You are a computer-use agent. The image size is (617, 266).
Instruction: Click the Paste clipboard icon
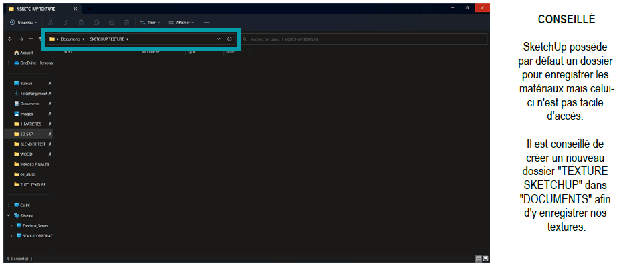[81, 23]
